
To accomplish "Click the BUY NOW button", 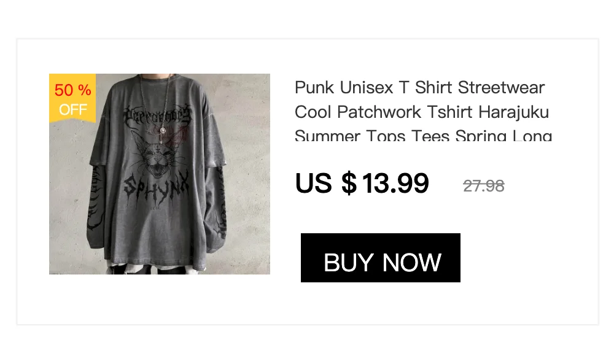I will (x=380, y=258).
